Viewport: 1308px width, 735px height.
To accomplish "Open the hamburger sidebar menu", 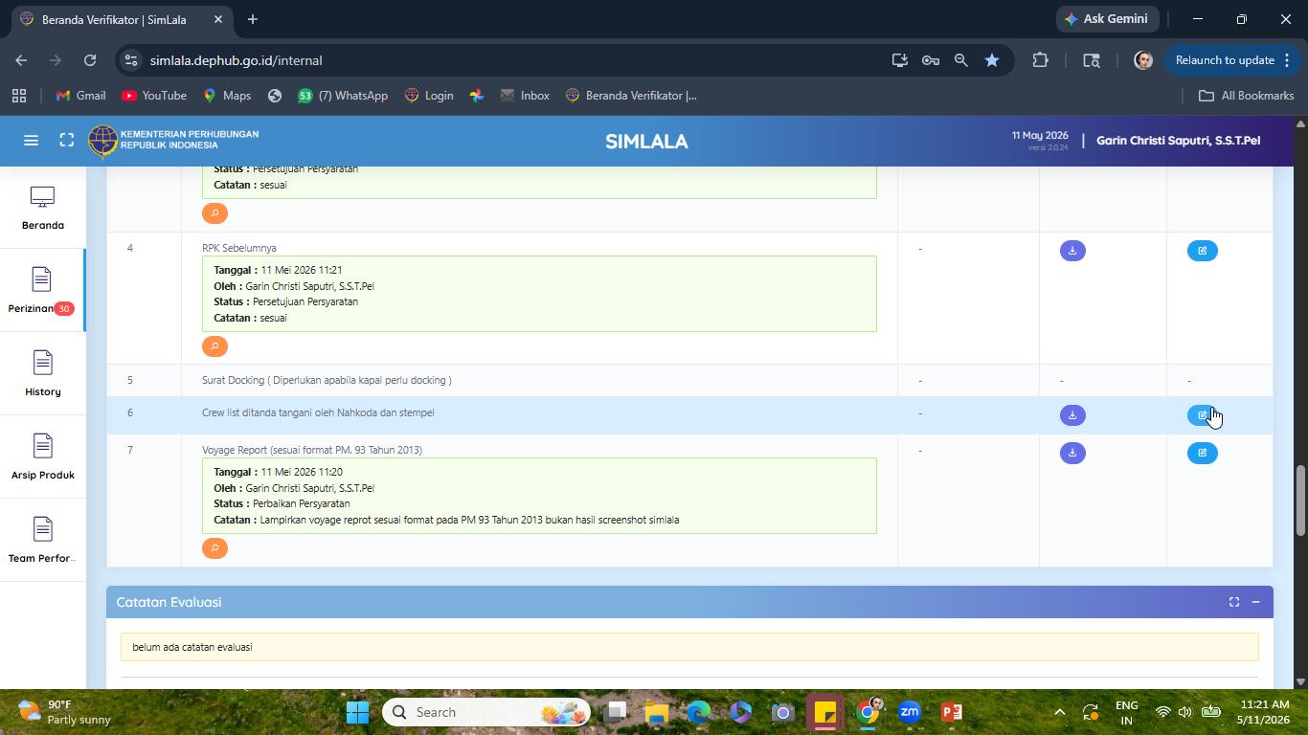I will click(x=31, y=141).
